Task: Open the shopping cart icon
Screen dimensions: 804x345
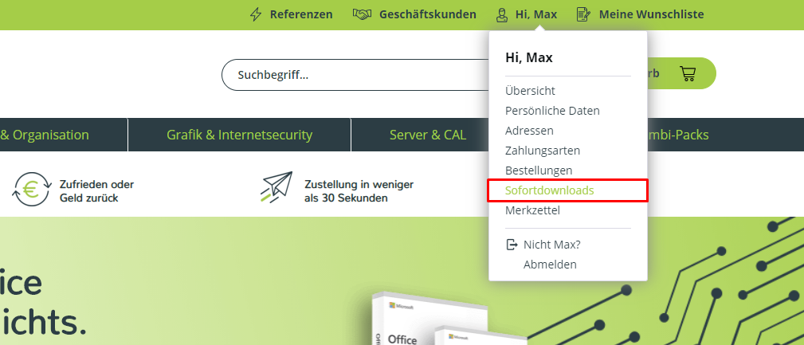Action: (x=688, y=74)
